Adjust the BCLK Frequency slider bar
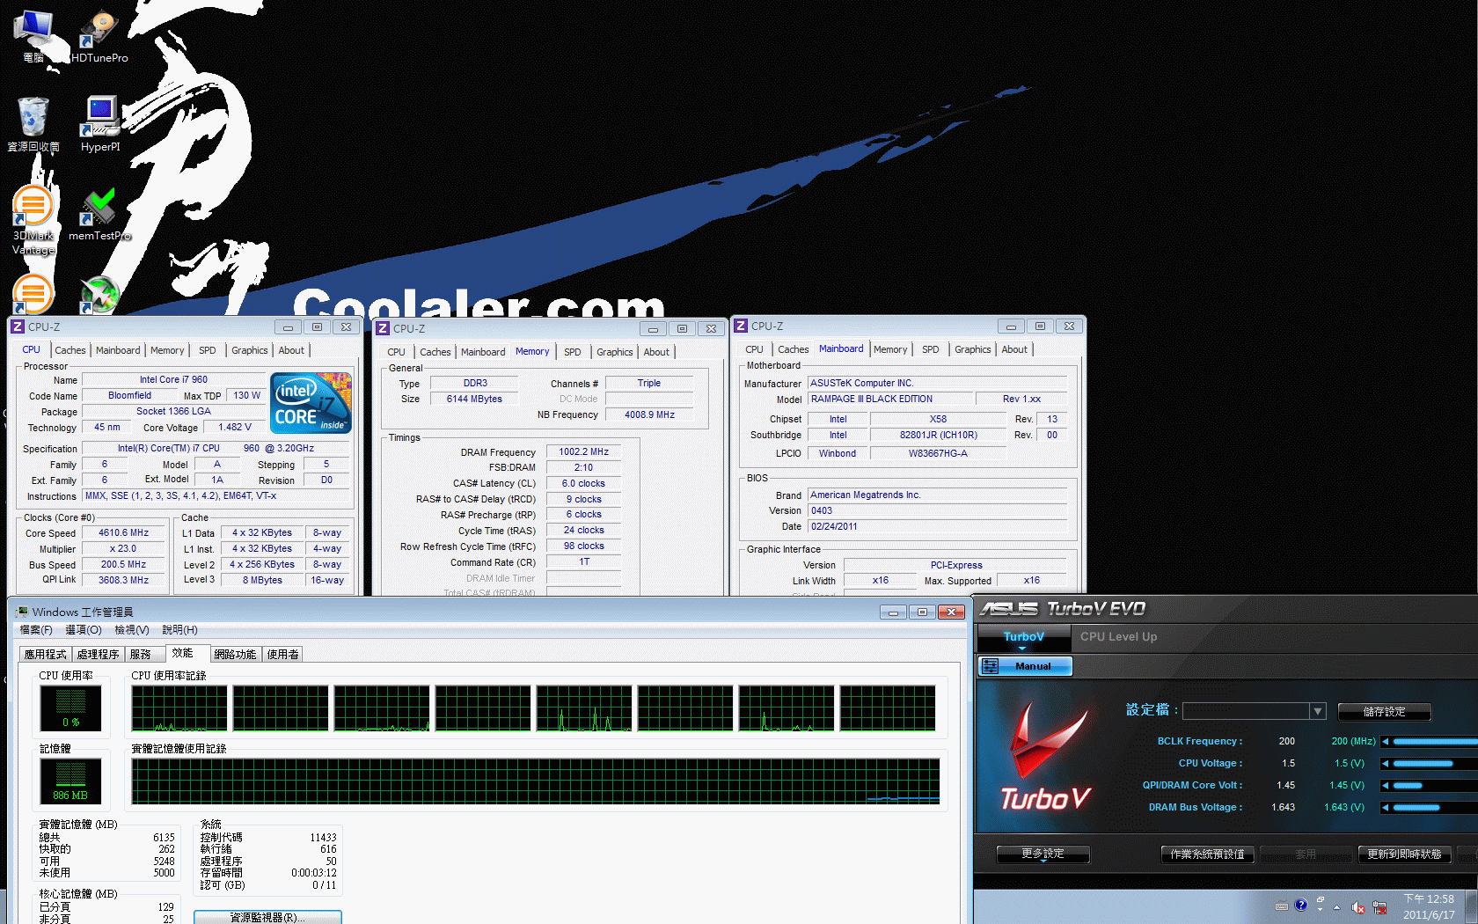This screenshot has height=924, width=1478. 1436,741
